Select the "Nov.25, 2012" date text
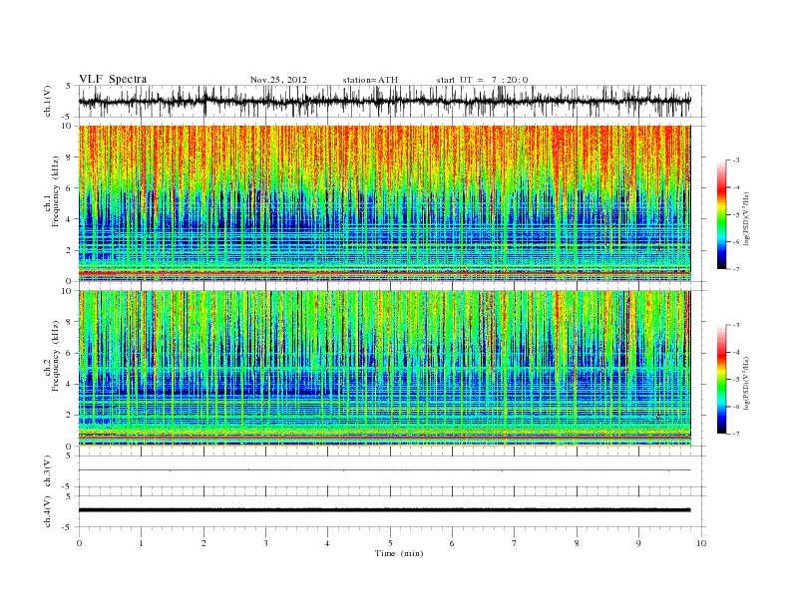The width and height of the screenshot is (790, 610). (x=278, y=80)
